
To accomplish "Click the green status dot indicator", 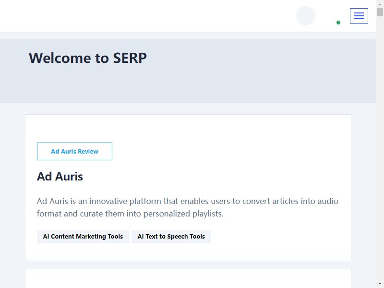I will pyautogui.click(x=338, y=23).
